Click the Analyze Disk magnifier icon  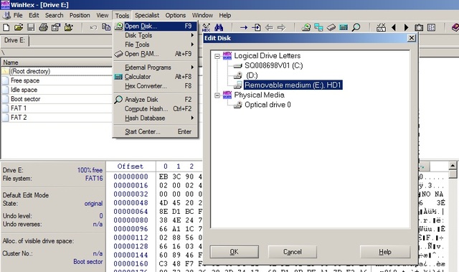coord(356,27)
